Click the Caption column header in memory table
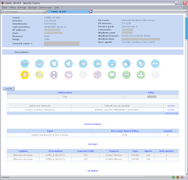The width and height of the screenshot is (188, 180). point(23,151)
